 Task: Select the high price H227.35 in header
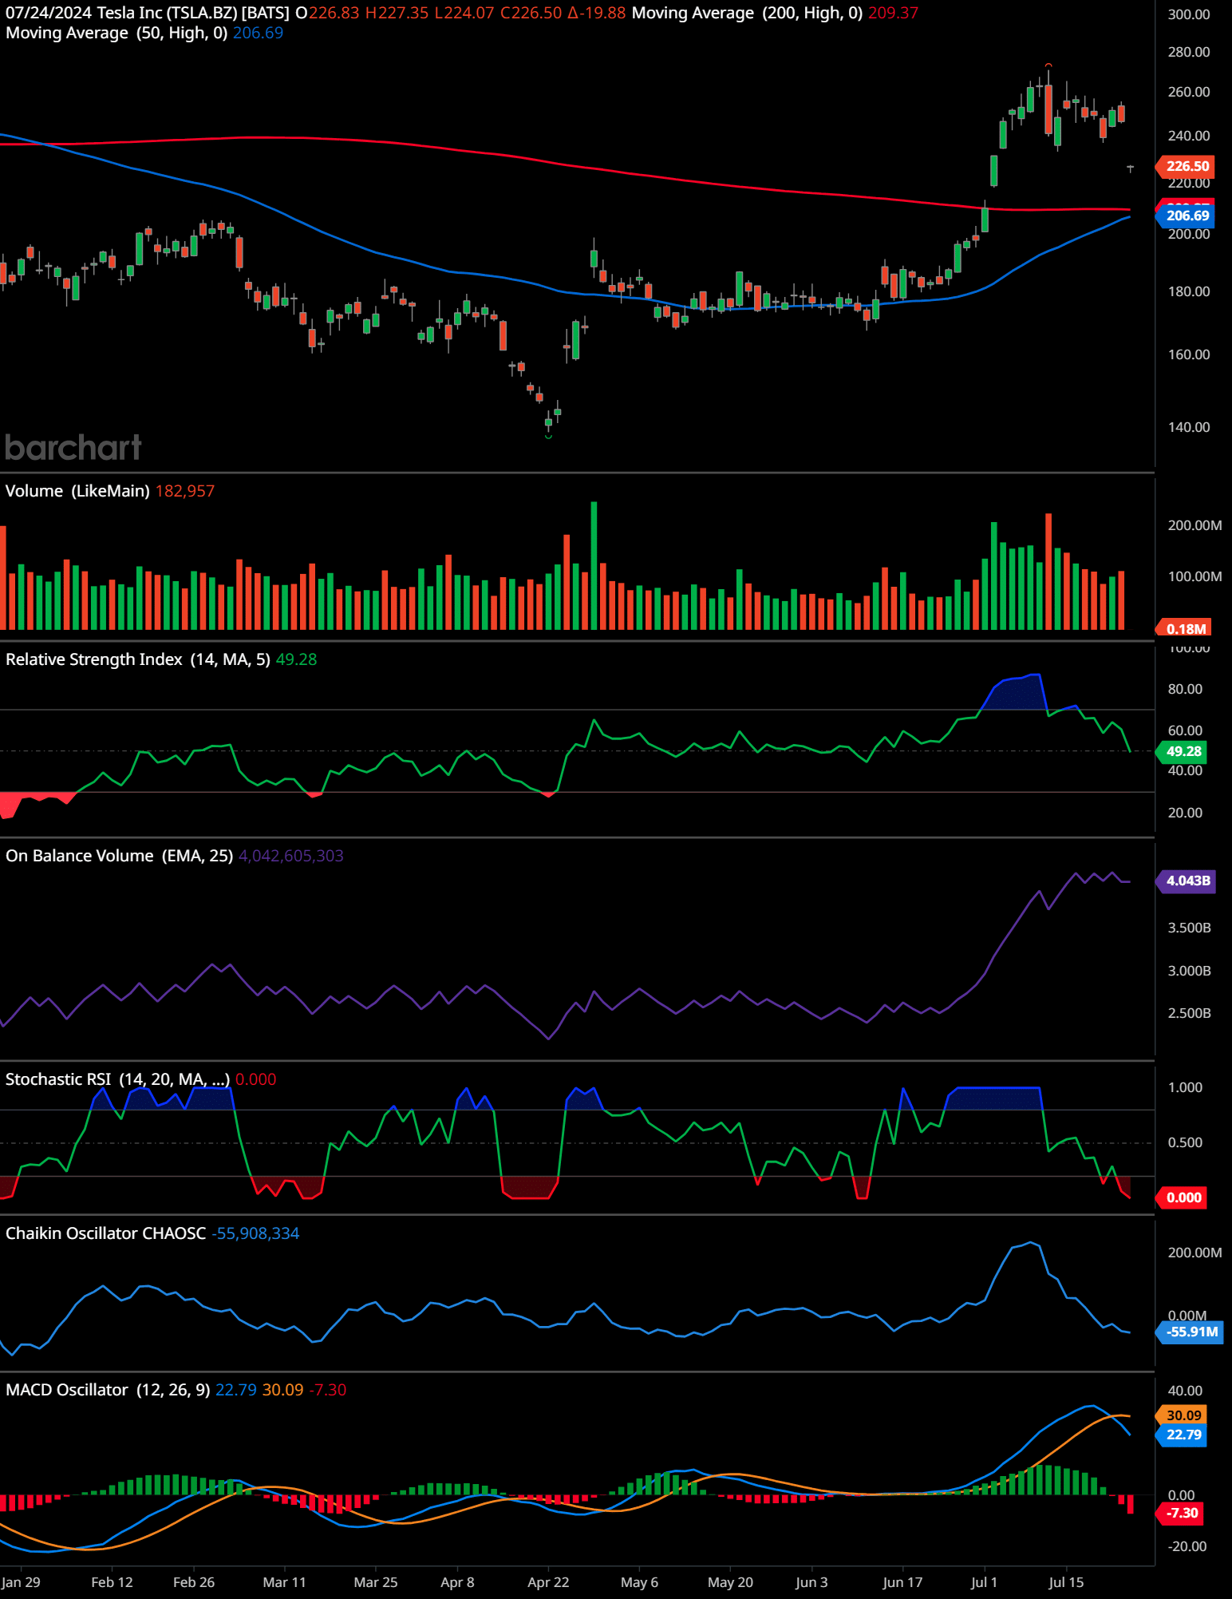pyautogui.click(x=397, y=14)
